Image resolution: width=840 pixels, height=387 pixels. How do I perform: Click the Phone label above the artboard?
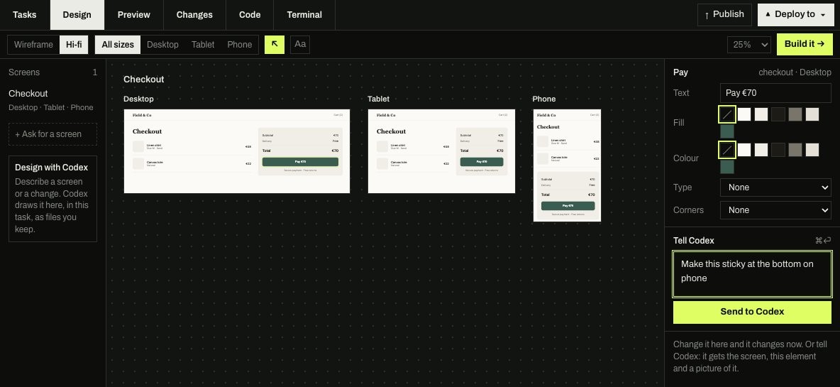click(x=543, y=99)
